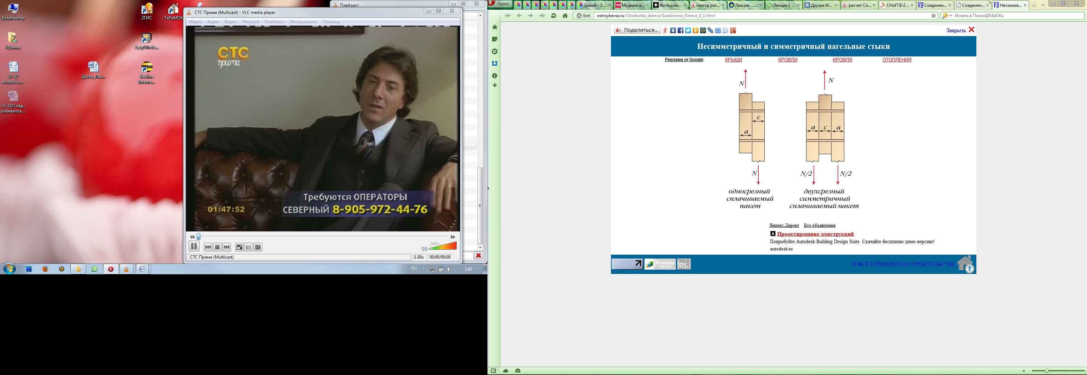Screen dimensions: 1087x375
Task: Switch to the 'Фотошко...' tab
Action: point(670,5)
